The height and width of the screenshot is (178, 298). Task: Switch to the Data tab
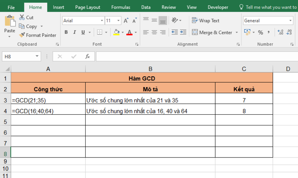click(x=146, y=7)
